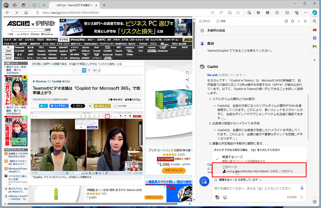Open sidebar Search icon
The height and width of the screenshot is (208, 321).
click(315, 21)
